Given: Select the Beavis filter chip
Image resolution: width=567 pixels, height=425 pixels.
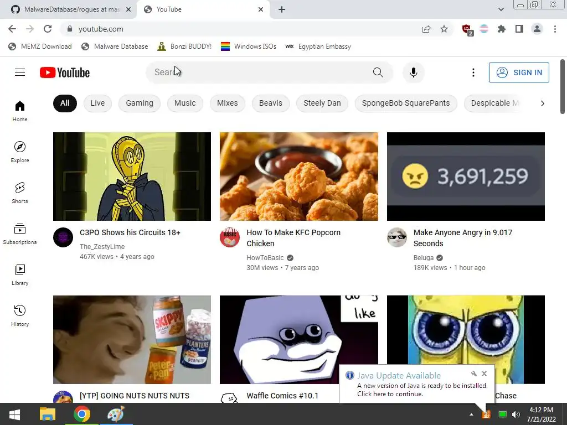Looking at the screenshot, I should tap(270, 103).
